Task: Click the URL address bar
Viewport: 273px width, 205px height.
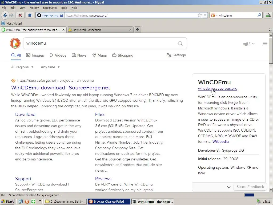Action: [x=131, y=15]
